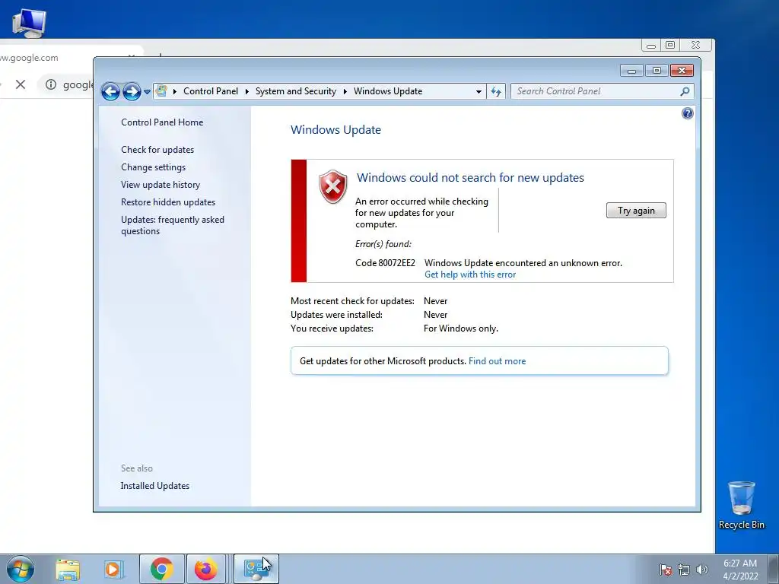Screen dimensions: 779x584
Task: Open View update history
Action: click(161, 185)
